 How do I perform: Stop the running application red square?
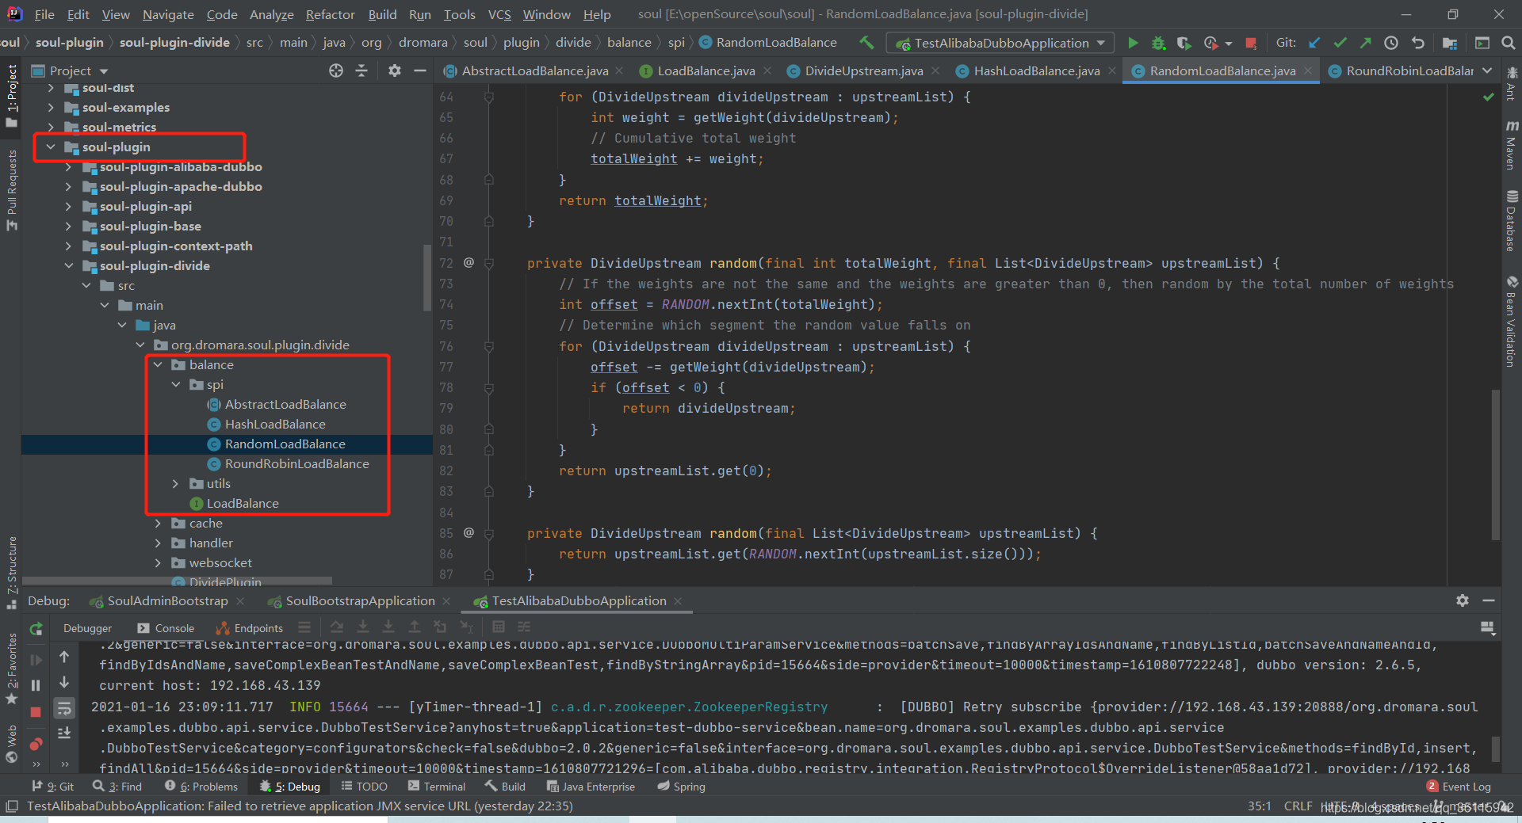[1251, 43]
